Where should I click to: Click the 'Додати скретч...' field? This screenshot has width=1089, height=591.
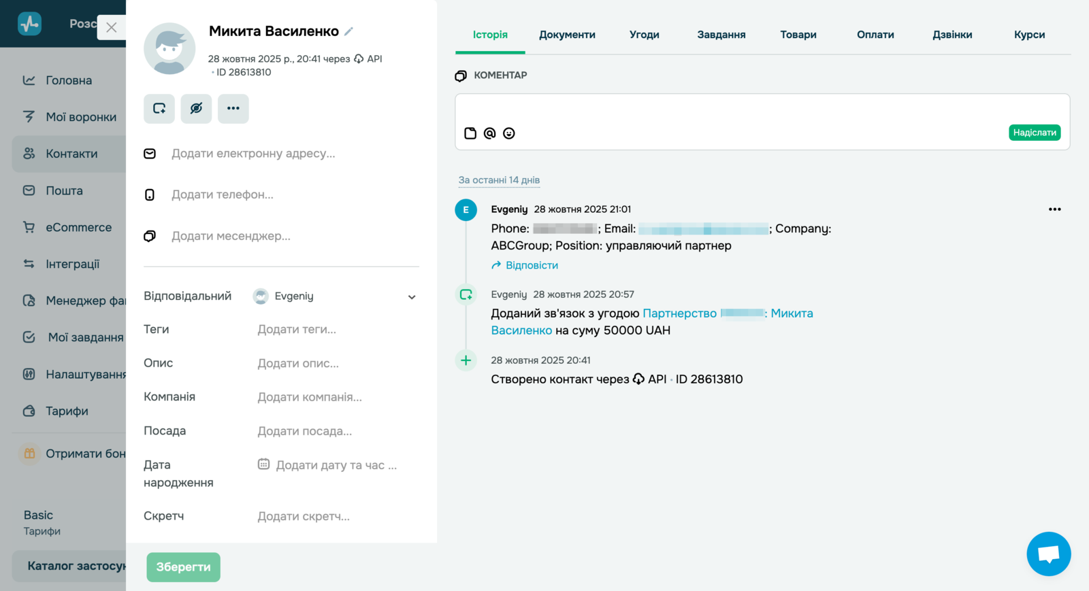click(304, 516)
